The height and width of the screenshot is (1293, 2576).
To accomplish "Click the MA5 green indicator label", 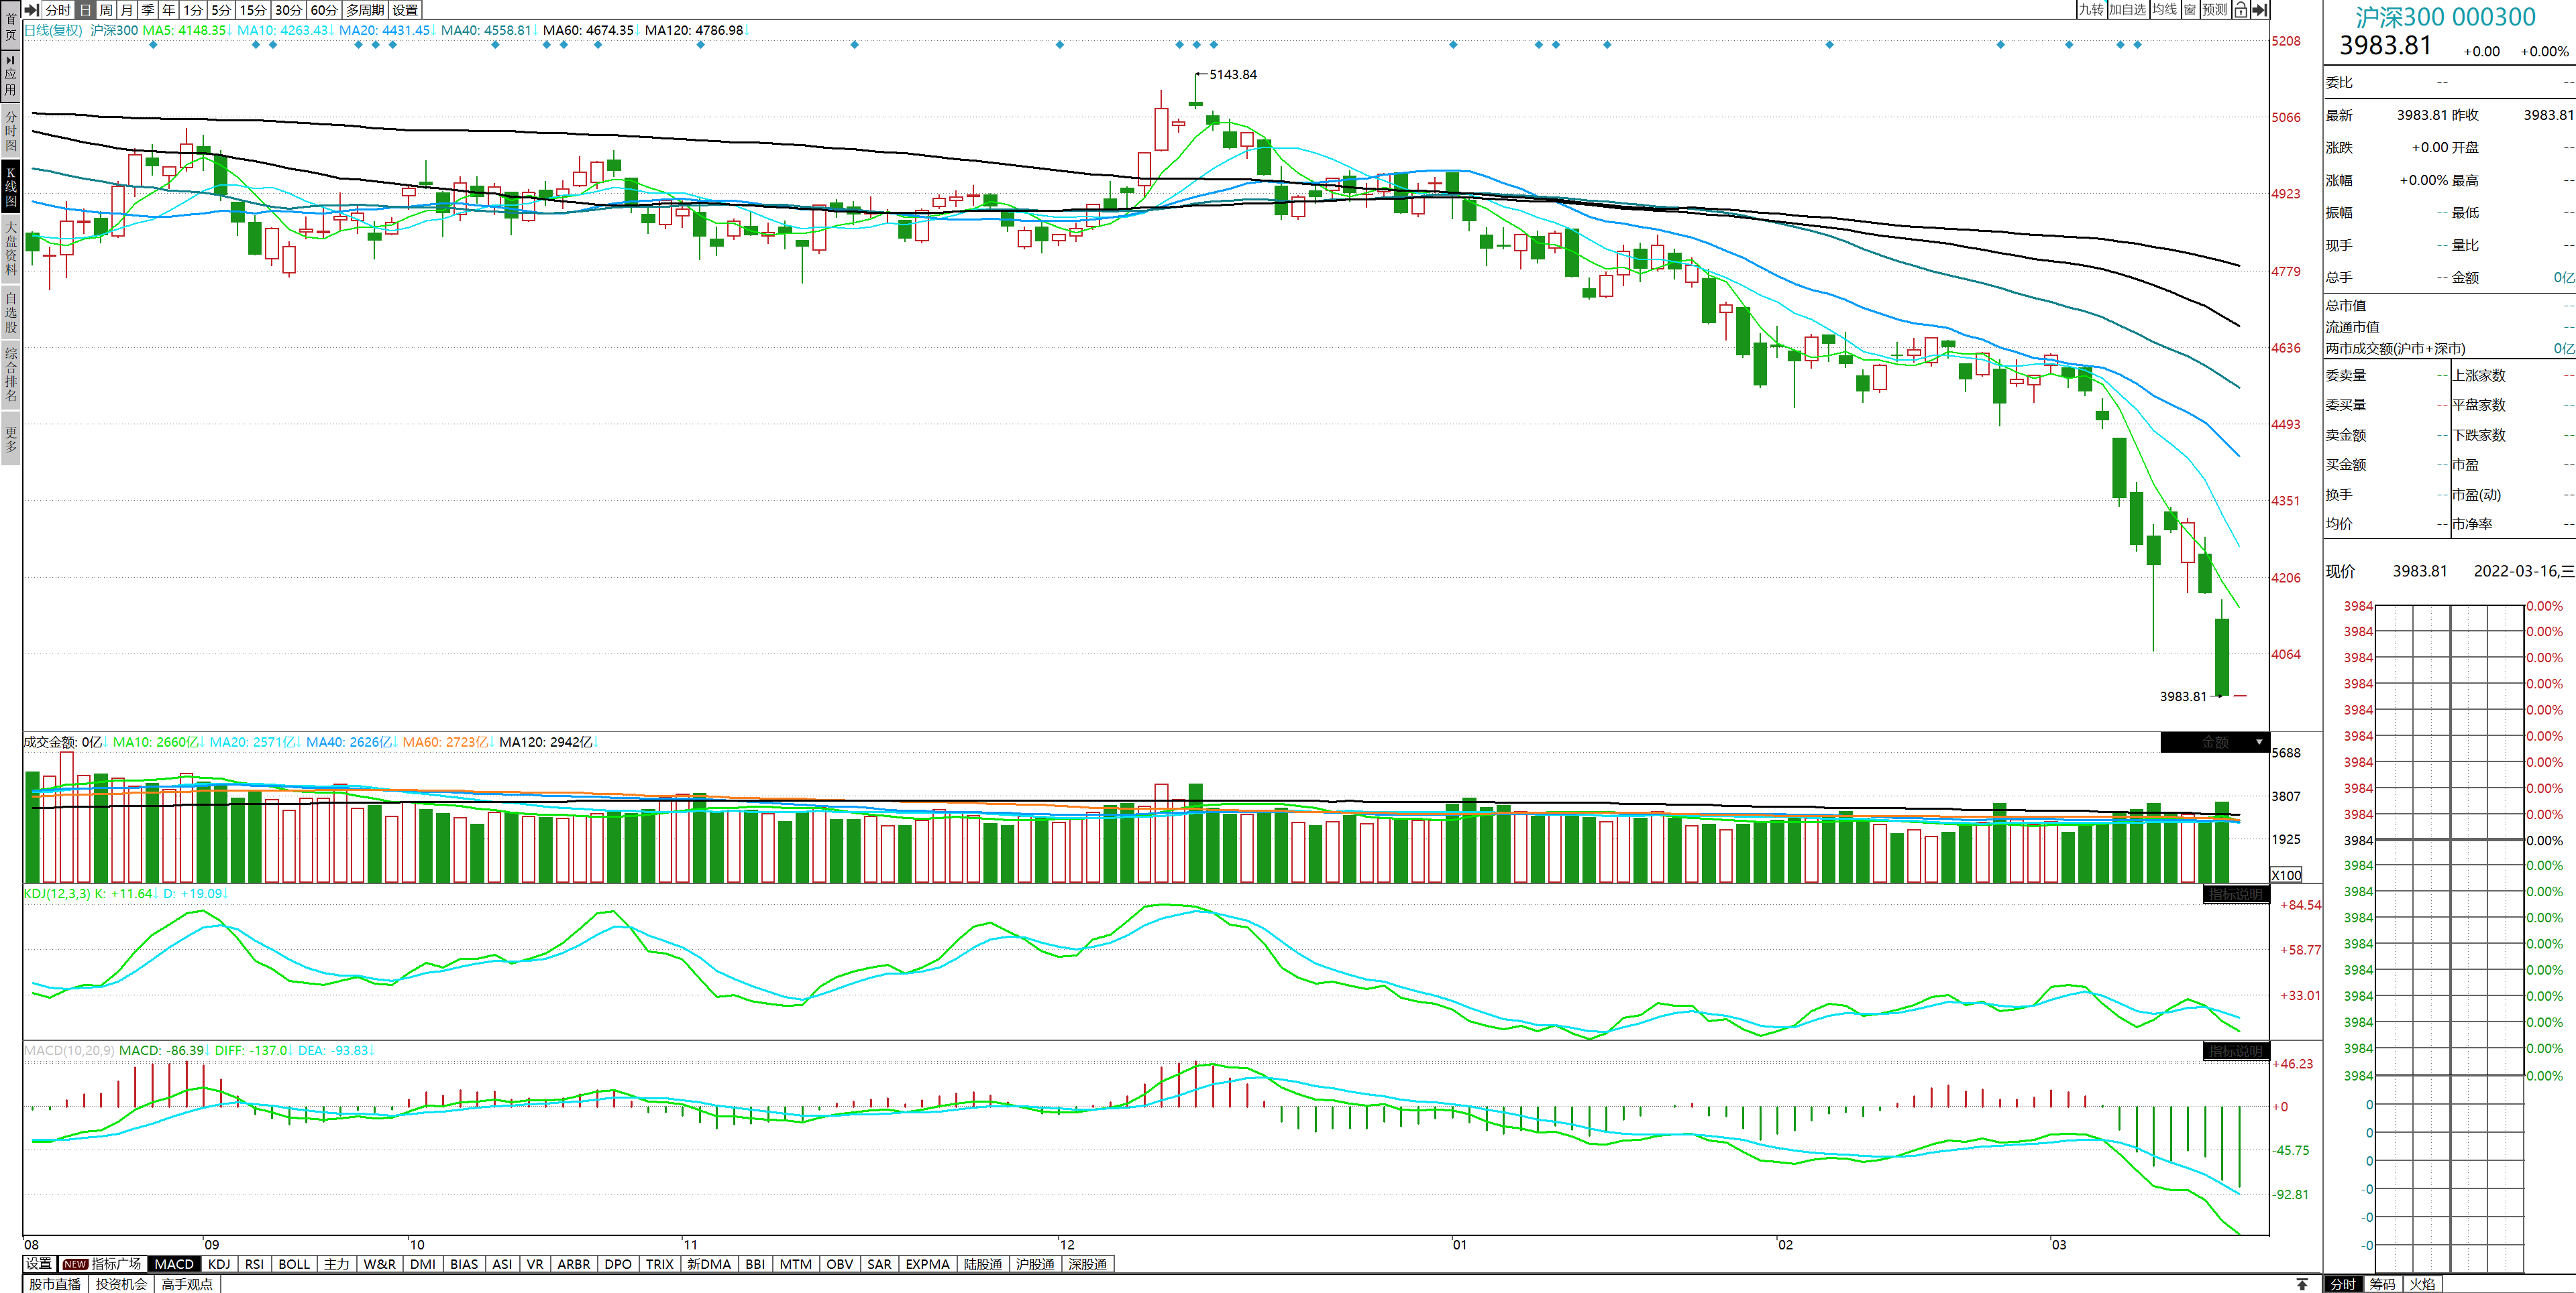I will point(184,30).
